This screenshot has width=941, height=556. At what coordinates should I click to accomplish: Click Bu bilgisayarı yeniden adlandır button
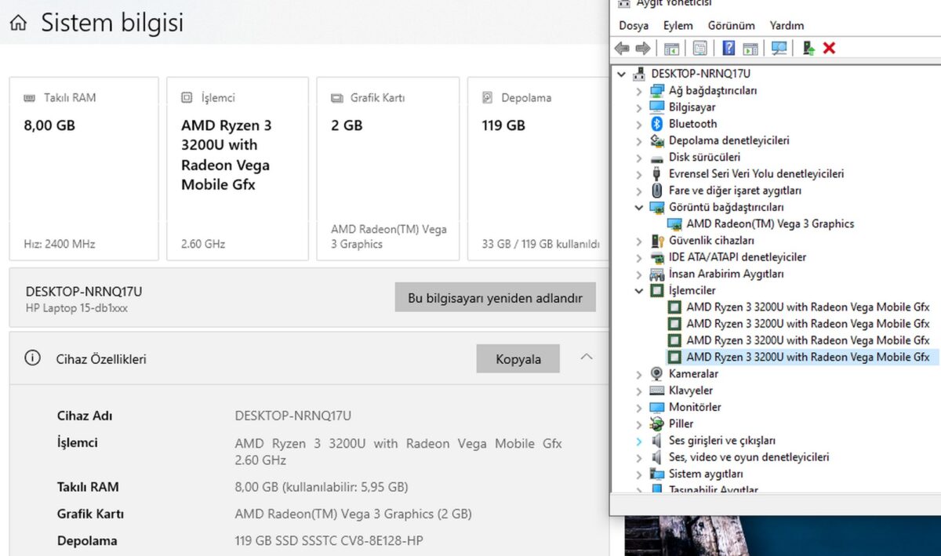(495, 298)
